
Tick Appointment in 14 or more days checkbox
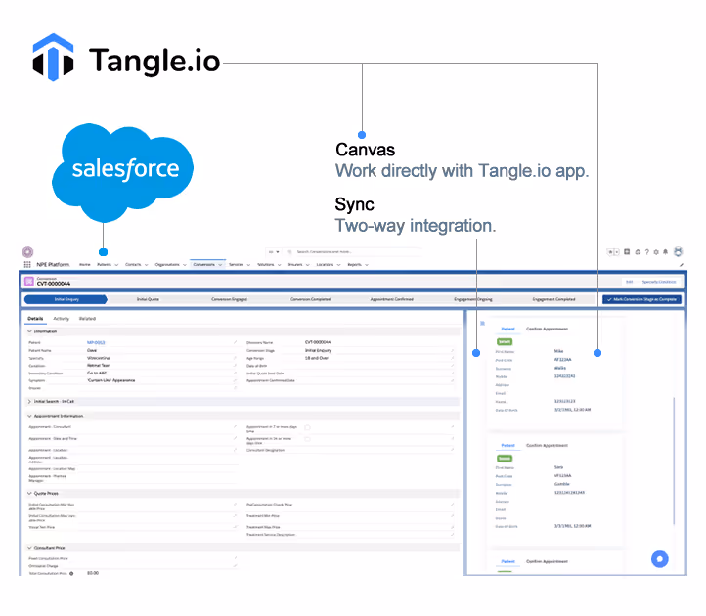307,439
